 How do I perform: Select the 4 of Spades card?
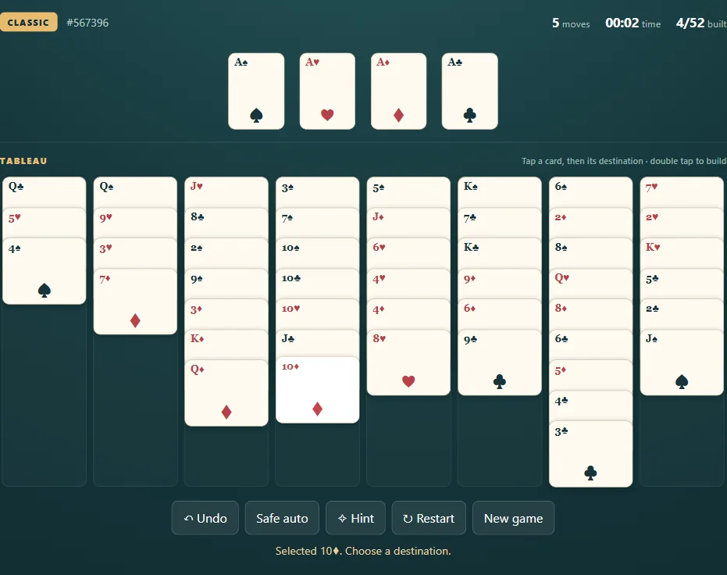[44, 271]
